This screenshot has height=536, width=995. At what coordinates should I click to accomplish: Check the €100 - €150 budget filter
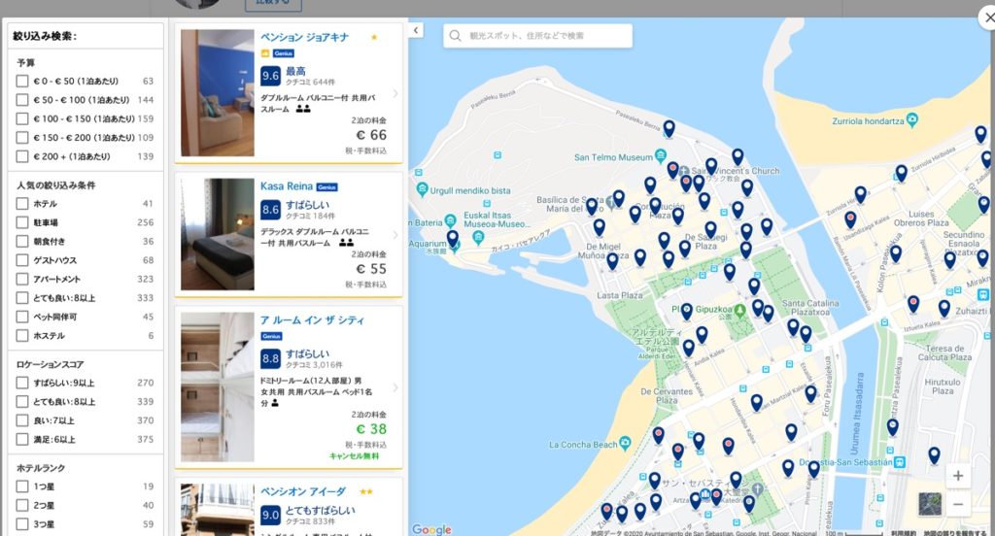(22, 118)
